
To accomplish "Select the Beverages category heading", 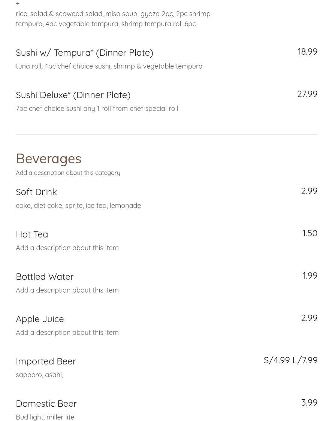I will pyautogui.click(x=49, y=158).
